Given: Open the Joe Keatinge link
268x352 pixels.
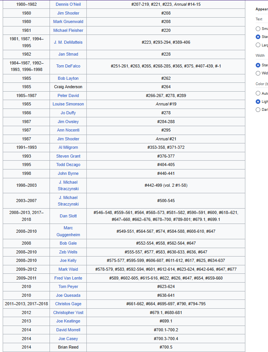Looking at the screenshot, I should (x=68, y=321).
